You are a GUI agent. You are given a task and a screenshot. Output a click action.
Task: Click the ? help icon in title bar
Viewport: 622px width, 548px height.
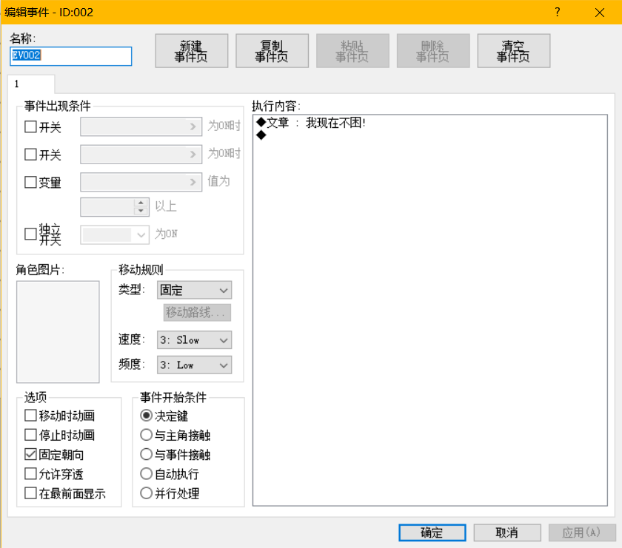click(558, 13)
